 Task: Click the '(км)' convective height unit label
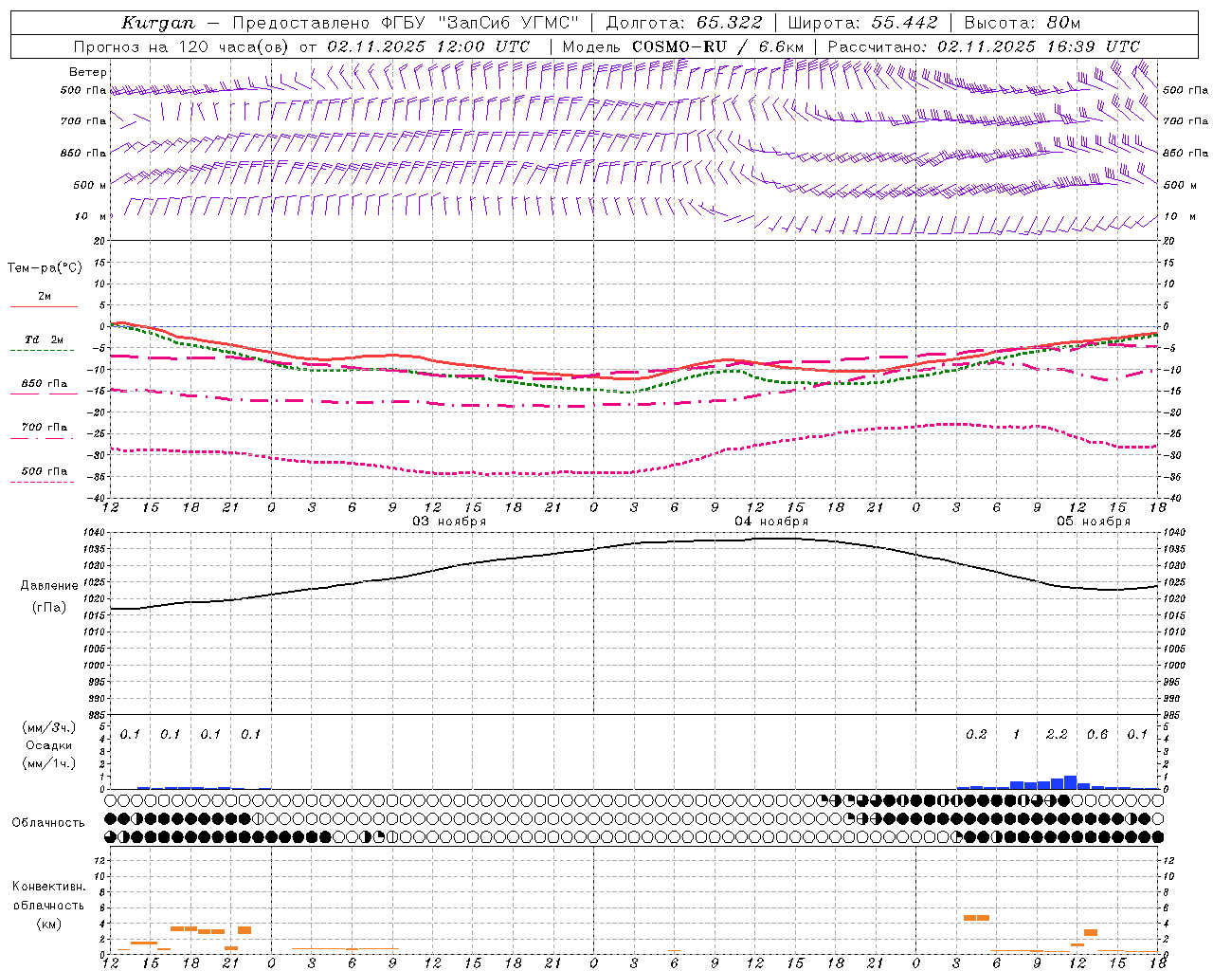49,924
